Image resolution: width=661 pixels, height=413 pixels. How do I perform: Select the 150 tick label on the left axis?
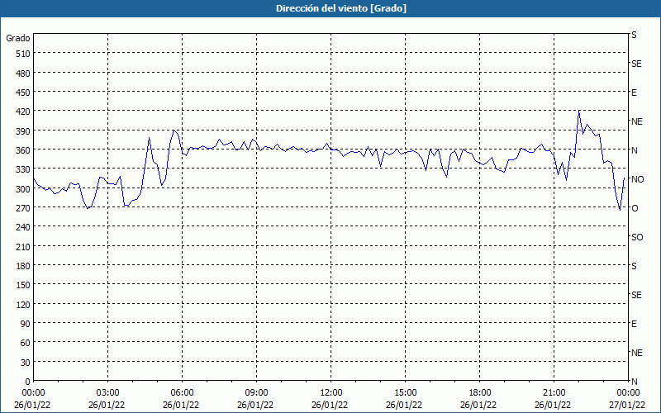coord(23,285)
